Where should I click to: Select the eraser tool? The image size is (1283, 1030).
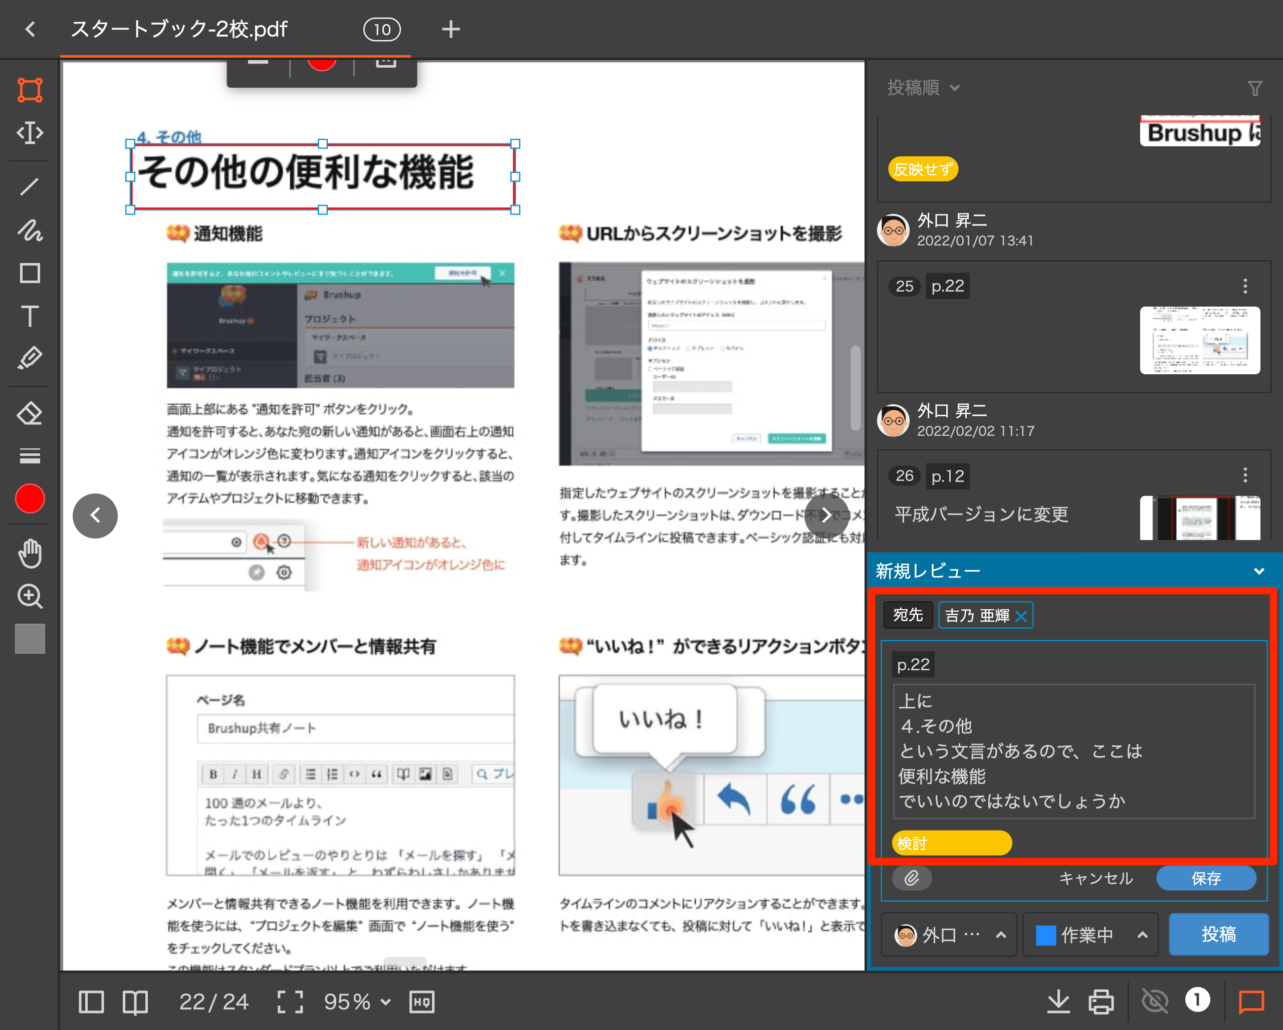29,413
